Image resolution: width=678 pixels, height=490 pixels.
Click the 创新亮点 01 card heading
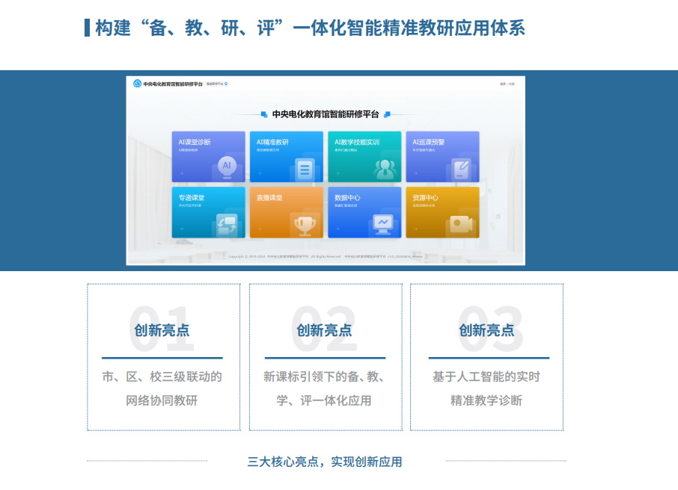tap(162, 330)
